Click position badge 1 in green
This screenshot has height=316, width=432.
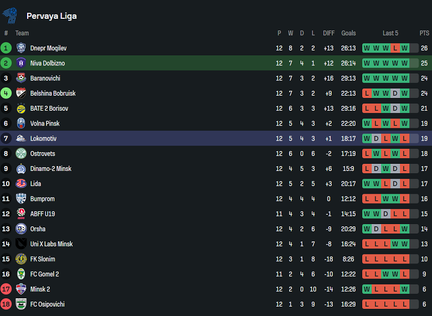pyautogui.click(x=6, y=48)
